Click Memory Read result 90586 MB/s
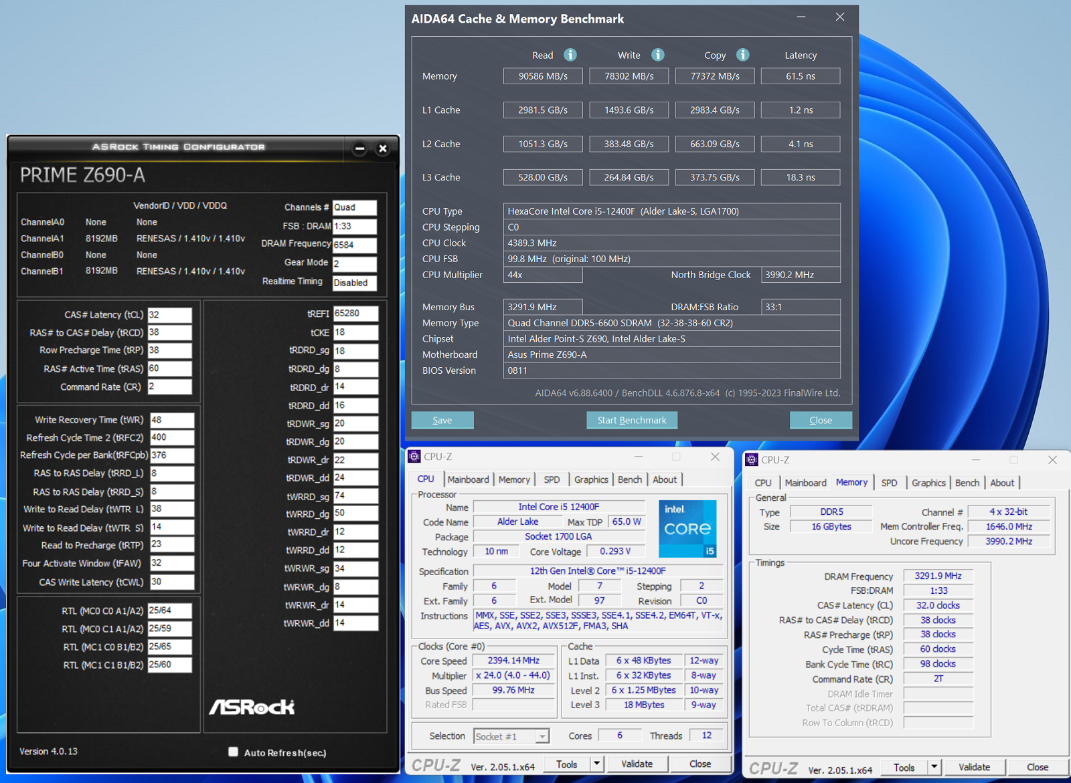 click(543, 76)
